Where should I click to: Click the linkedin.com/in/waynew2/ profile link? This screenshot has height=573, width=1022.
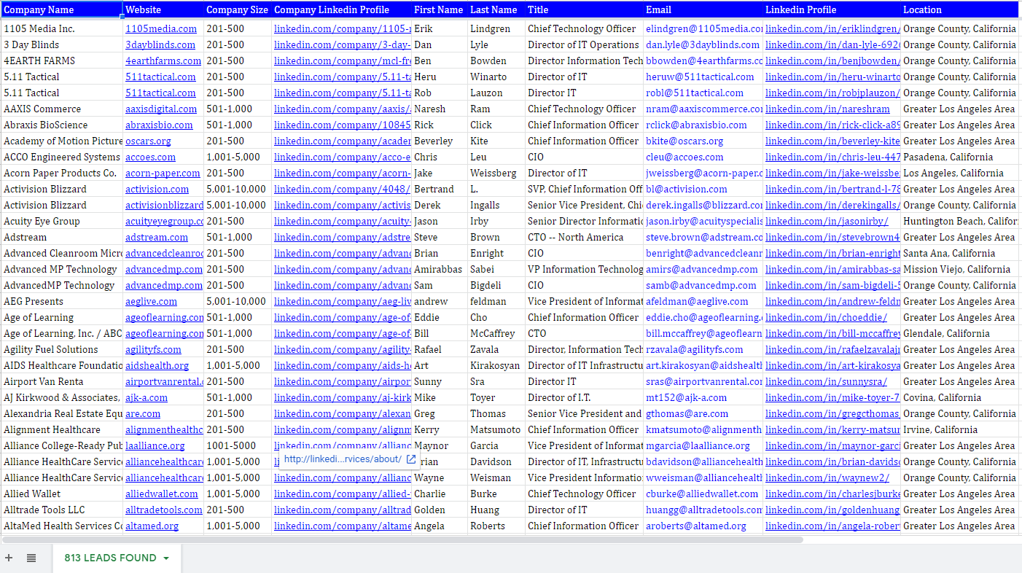(827, 478)
